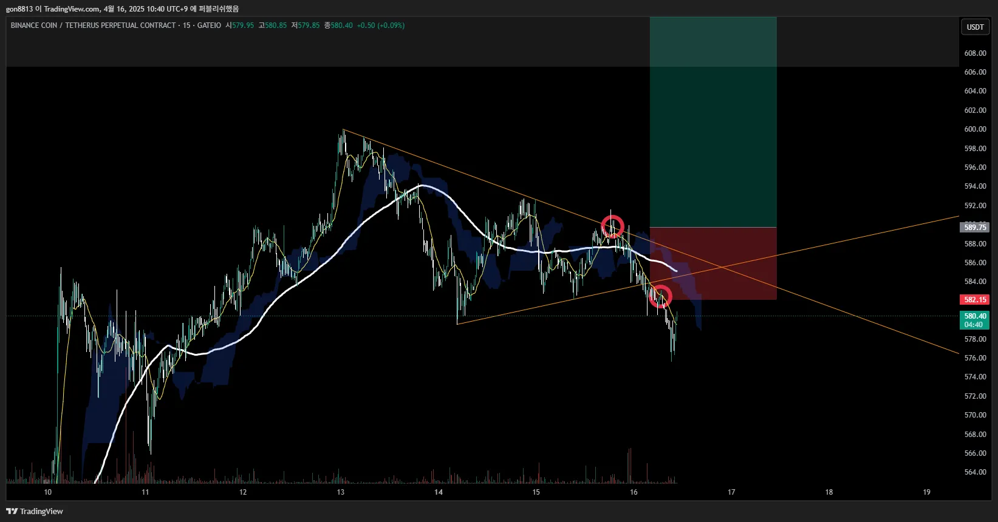This screenshot has width=998, height=522.
Task: Click the 576.00 price axis label
Action: (x=975, y=358)
